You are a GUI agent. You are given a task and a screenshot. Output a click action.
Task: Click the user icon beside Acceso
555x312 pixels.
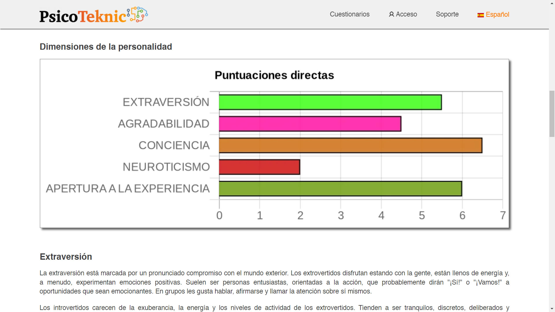(391, 14)
